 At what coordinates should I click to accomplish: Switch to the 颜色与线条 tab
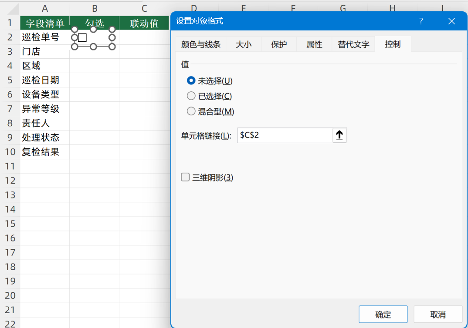point(201,44)
